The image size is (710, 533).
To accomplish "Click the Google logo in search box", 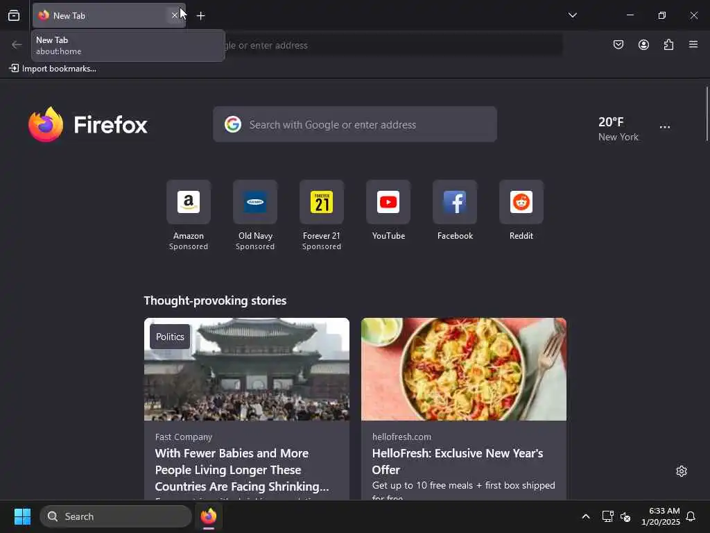I will (x=233, y=124).
